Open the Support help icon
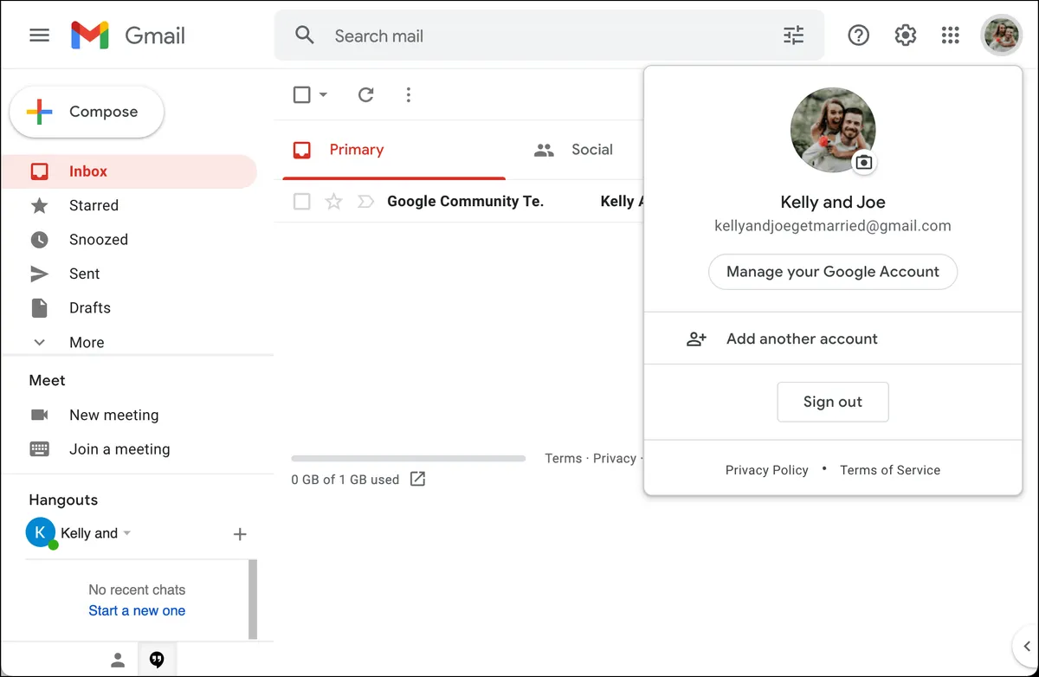This screenshot has height=677, width=1039. (x=858, y=35)
